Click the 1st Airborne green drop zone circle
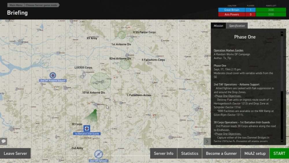 pyautogui.click(x=122, y=35)
